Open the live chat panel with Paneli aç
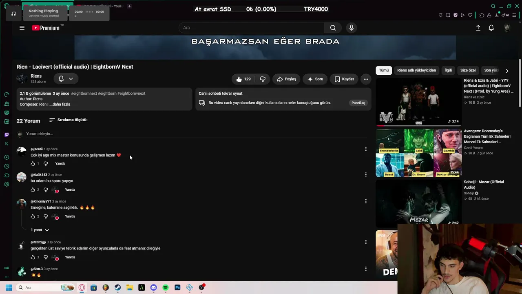The height and width of the screenshot is (294, 522). [358, 103]
